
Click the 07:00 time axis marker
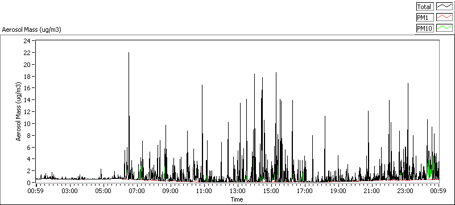point(136,191)
